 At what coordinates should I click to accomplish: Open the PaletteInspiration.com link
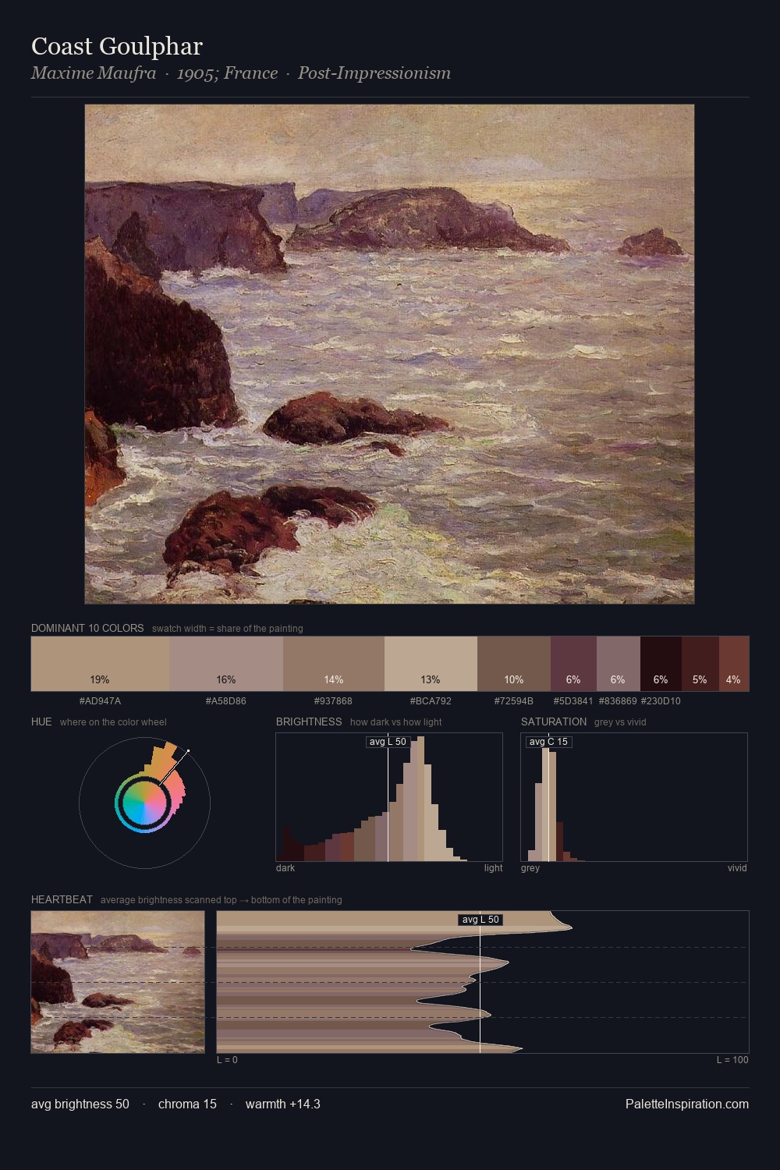pyautogui.click(x=687, y=1104)
